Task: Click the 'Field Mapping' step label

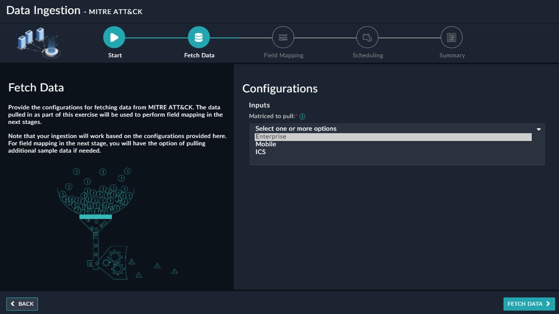Action: coord(283,55)
